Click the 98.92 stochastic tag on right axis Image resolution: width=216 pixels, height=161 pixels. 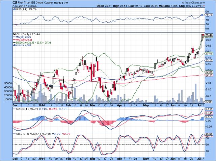(209, 134)
